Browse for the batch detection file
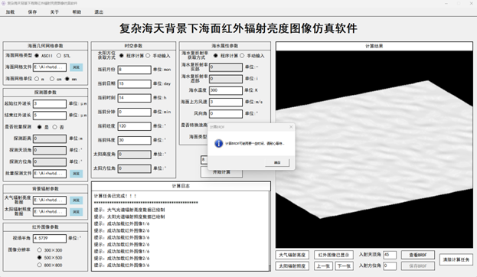 [x=76, y=173]
